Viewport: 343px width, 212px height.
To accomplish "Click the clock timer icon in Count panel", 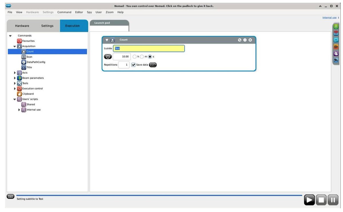I will [x=108, y=57].
